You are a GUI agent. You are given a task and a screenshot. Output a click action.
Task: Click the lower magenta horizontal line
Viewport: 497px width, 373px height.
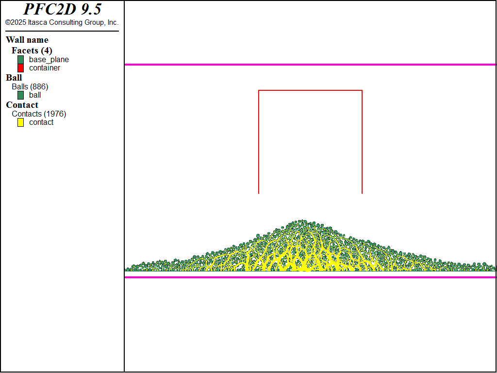(x=310, y=277)
